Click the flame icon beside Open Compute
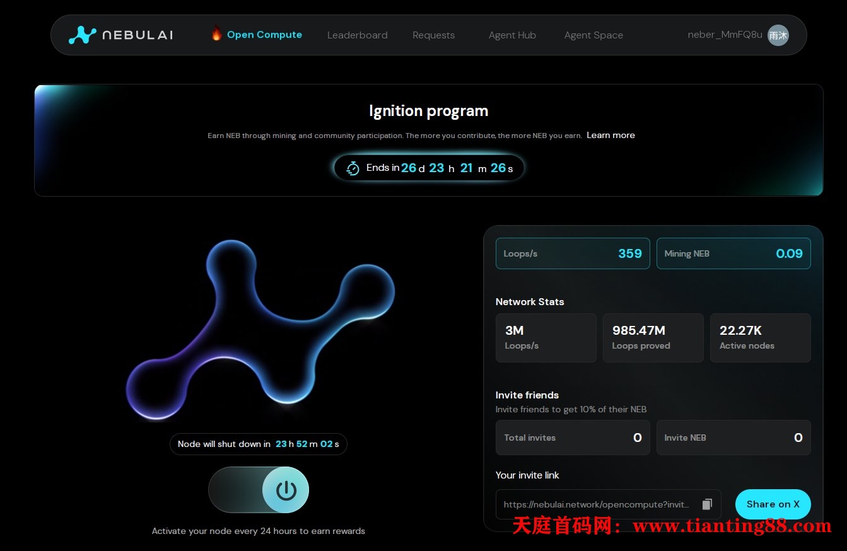The height and width of the screenshot is (551, 847). click(216, 34)
